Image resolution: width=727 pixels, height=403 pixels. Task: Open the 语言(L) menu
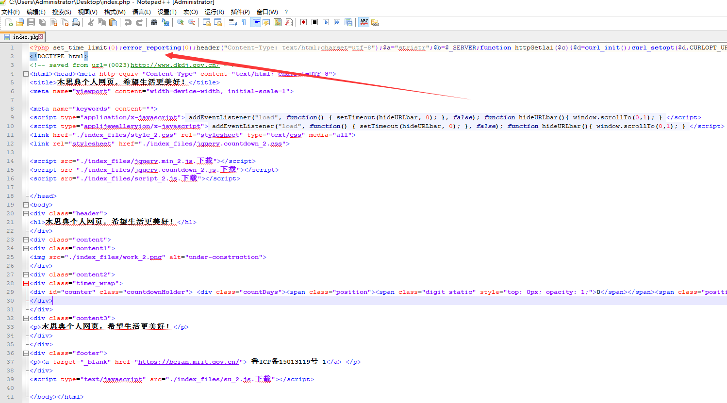[141, 12]
